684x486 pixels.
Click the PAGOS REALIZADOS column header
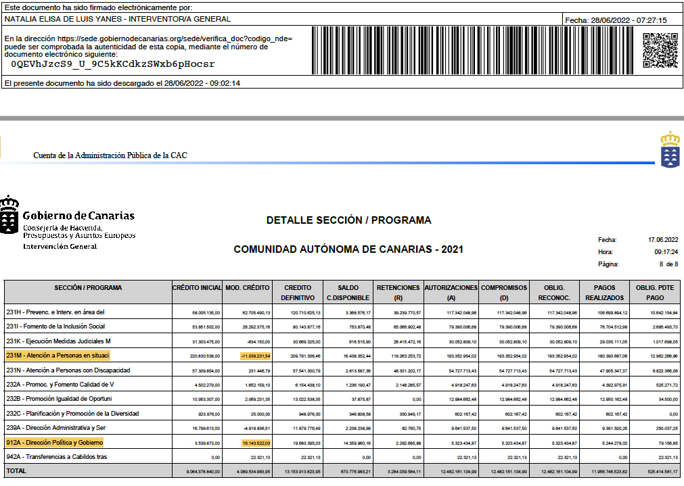coord(605,292)
